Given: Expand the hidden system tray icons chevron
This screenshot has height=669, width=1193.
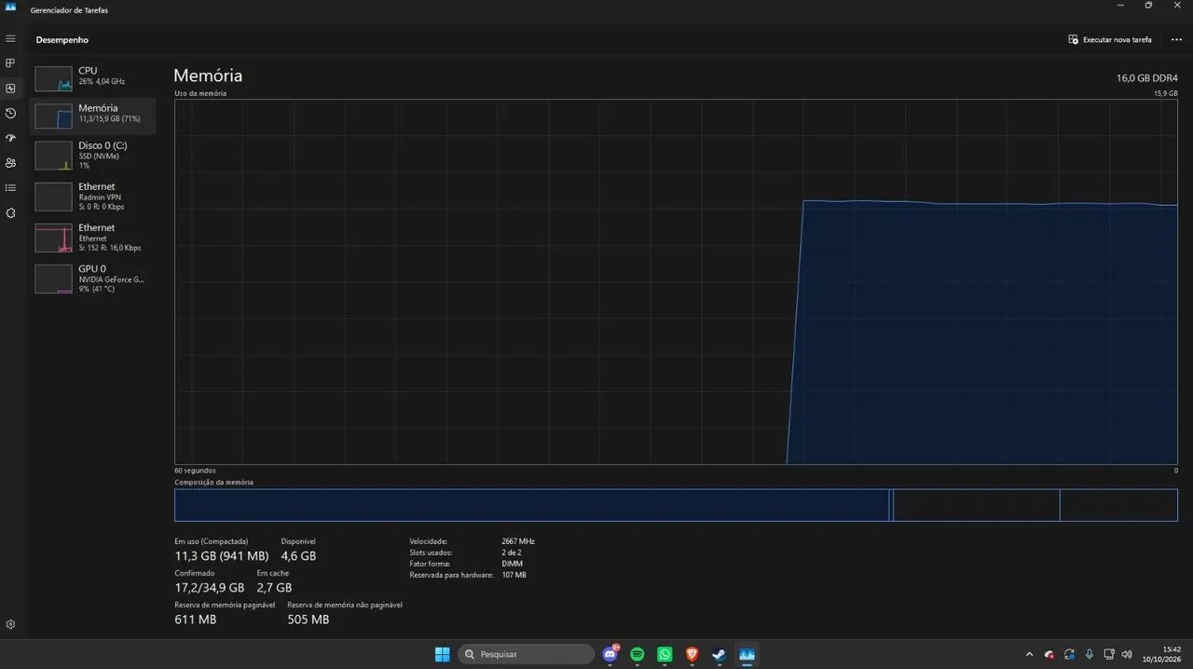Looking at the screenshot, I should point(1029,654).
